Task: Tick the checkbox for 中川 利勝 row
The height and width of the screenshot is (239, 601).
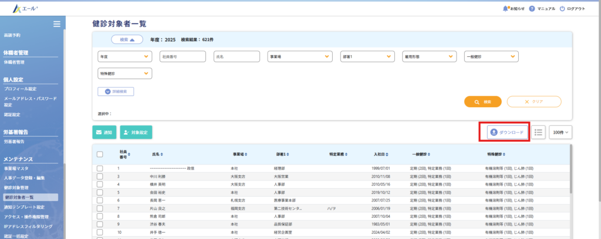Action: pyautogui.click(x=100, y=176)
